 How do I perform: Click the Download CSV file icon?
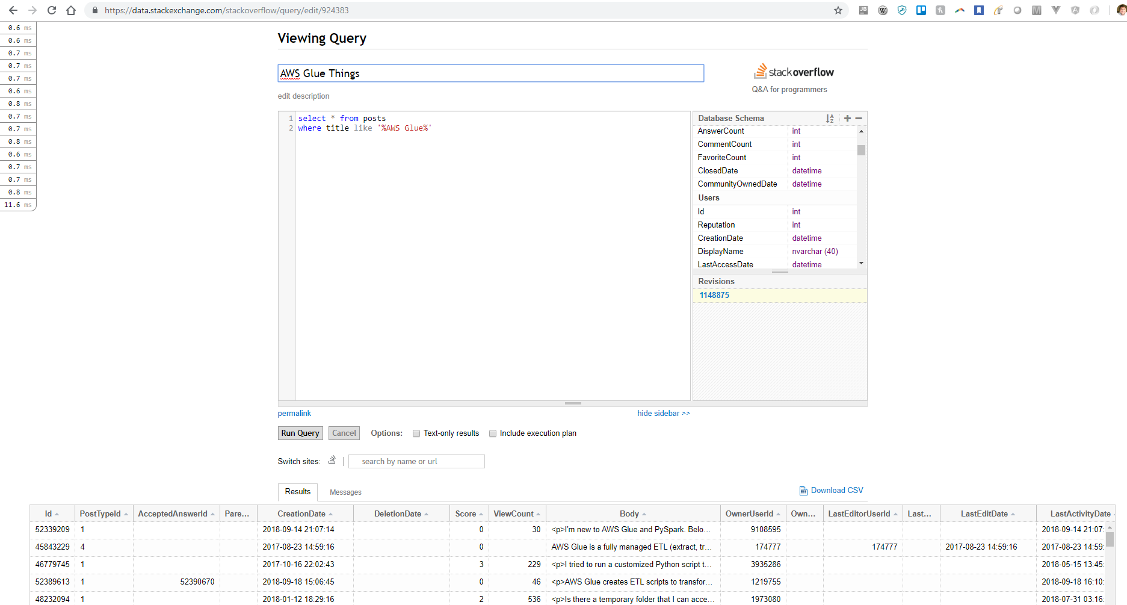(803, 491)
